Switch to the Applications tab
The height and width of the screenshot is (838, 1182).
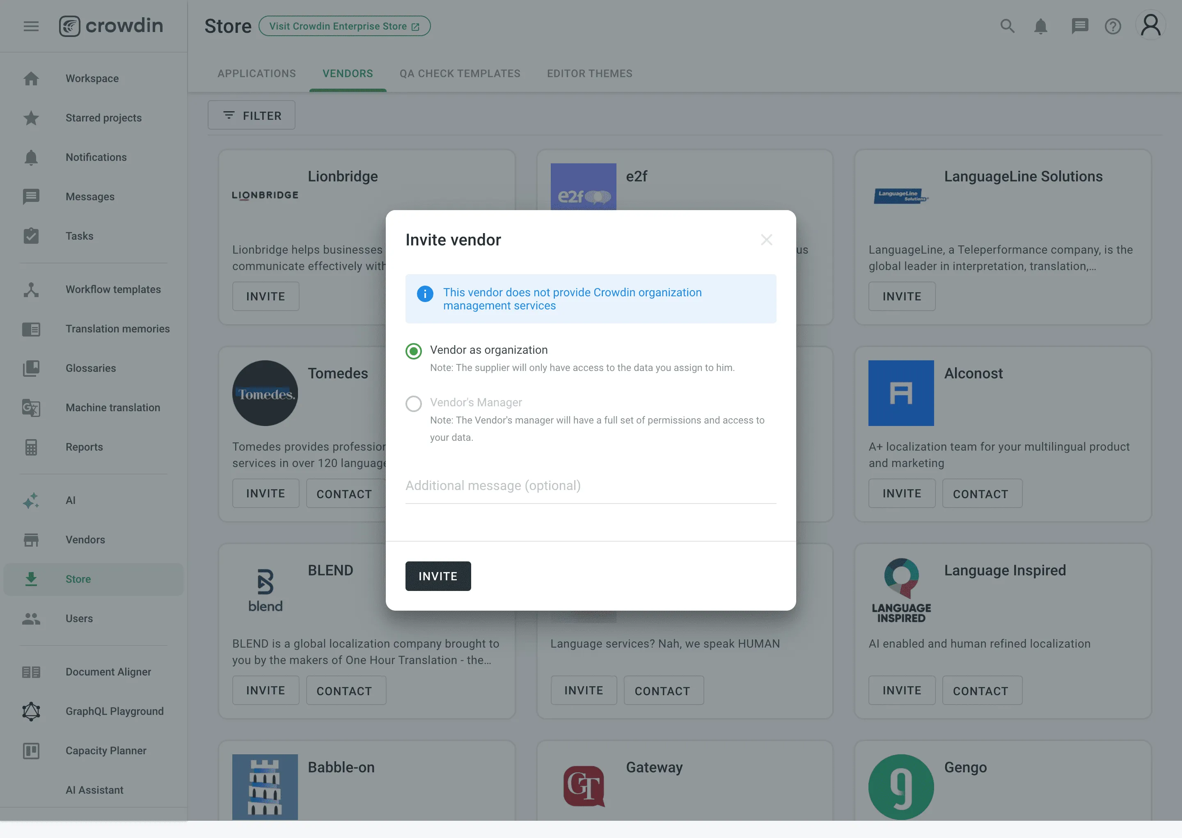257,73
